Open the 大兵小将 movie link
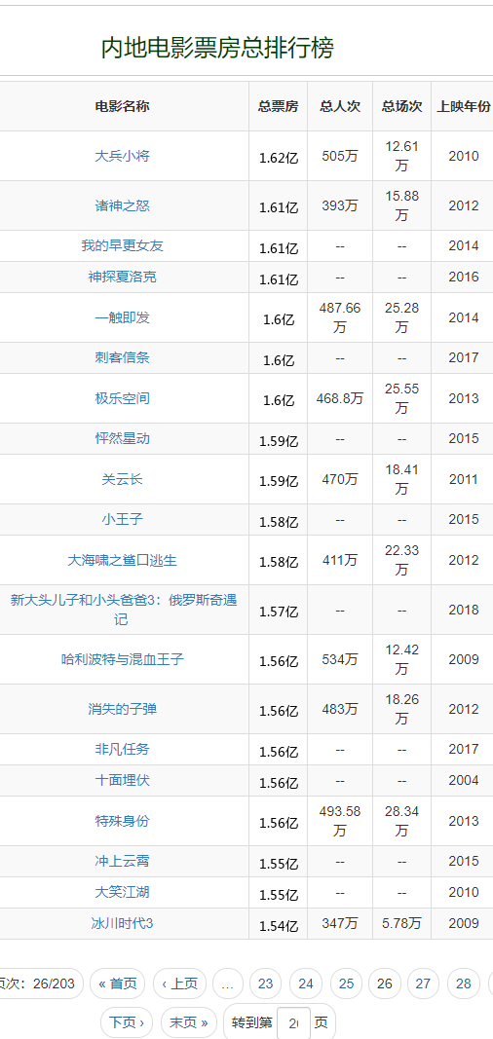This screenshot has height=1039, width=493. [x=123, y=157]
